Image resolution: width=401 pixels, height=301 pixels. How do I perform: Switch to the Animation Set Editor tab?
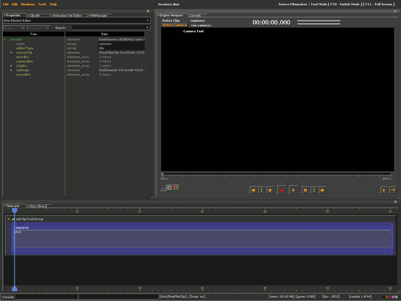pos(67,15)
